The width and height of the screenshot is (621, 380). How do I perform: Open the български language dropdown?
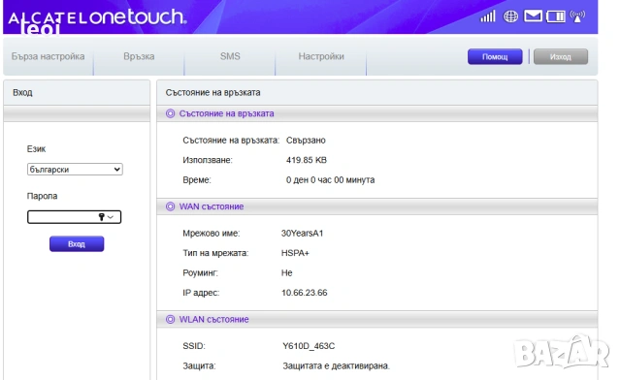75,170
